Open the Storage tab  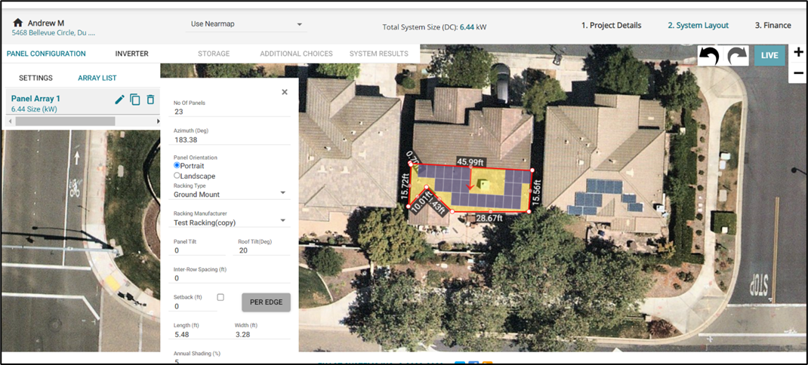[214, 54]
